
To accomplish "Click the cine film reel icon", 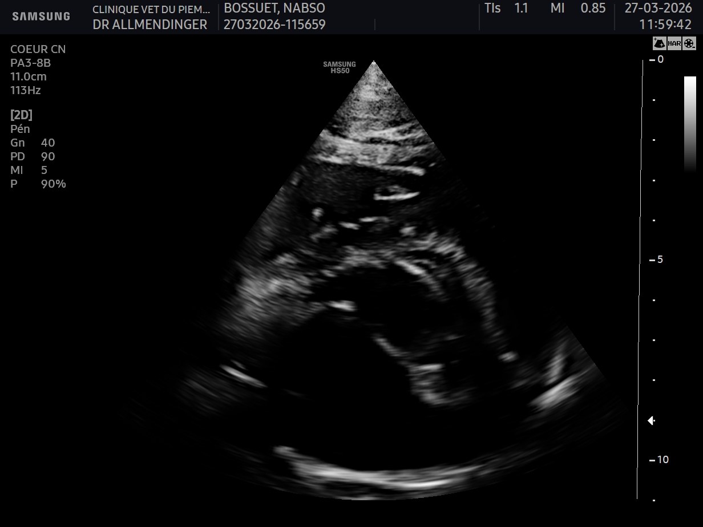I will pos(690,43).
